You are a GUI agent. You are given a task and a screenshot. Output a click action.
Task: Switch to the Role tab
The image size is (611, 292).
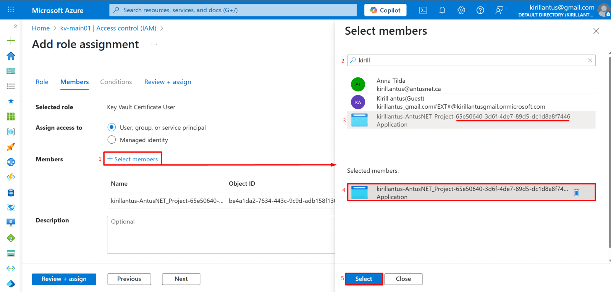pos(42,82)
